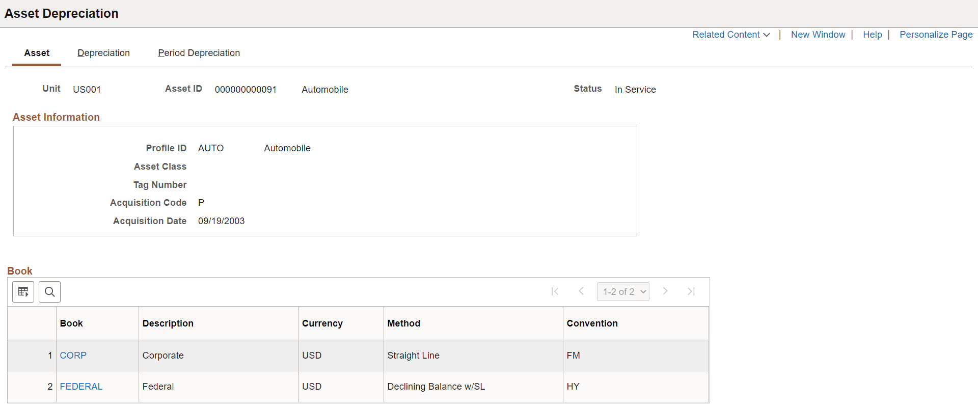The height and width of the screenshot is (409, 978).
Task: Open the Help link
Action: click(872, 35)
